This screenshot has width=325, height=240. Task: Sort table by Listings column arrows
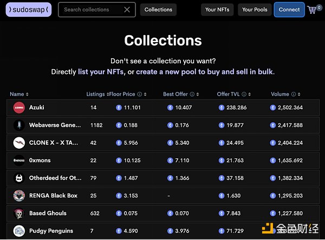point(108,95)
